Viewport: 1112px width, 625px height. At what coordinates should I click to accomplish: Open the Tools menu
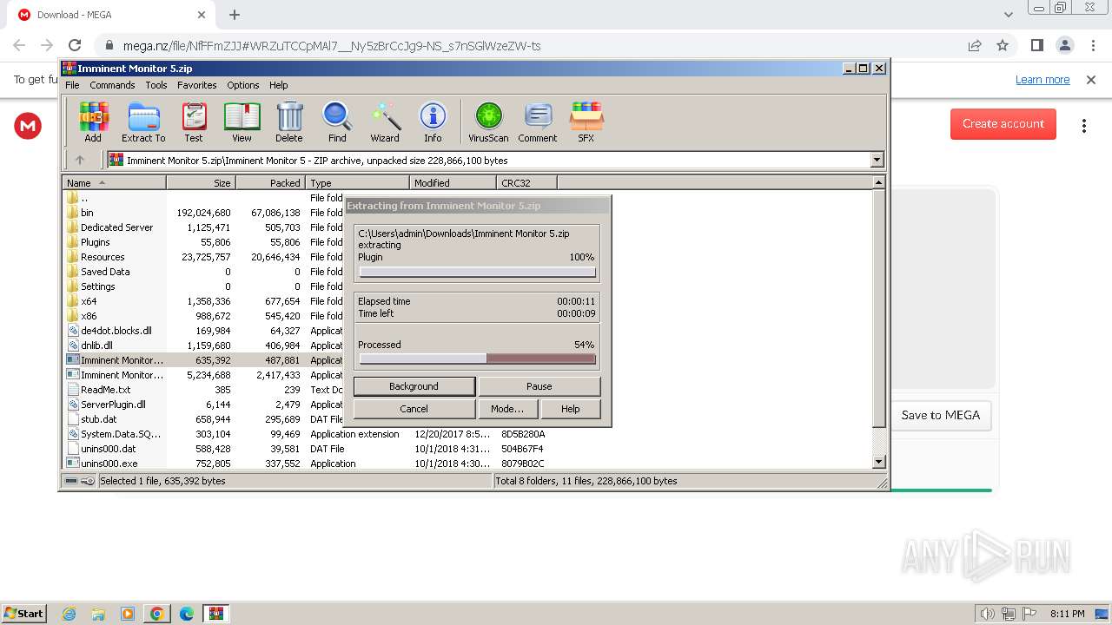point(156,85)
